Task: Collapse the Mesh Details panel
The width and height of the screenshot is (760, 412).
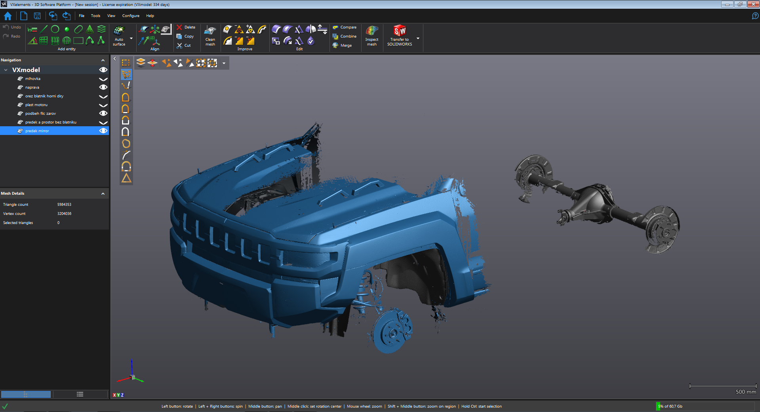Action: click(x=103, y=194)
